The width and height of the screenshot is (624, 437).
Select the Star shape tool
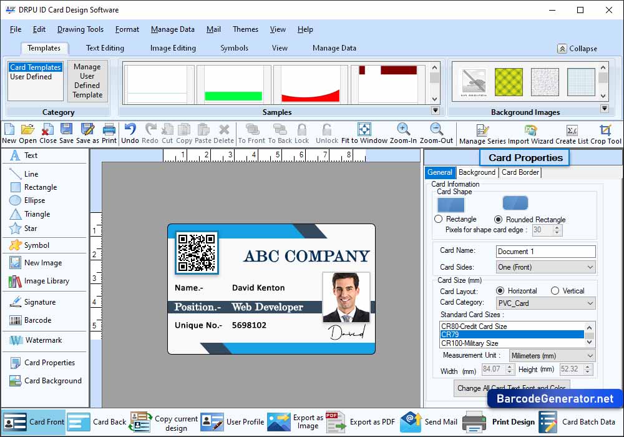pyautogui.click(x=23, y=228)
